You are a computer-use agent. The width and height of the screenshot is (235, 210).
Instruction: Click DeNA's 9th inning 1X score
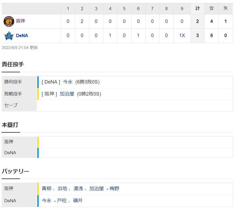click(x=182, y=35)
